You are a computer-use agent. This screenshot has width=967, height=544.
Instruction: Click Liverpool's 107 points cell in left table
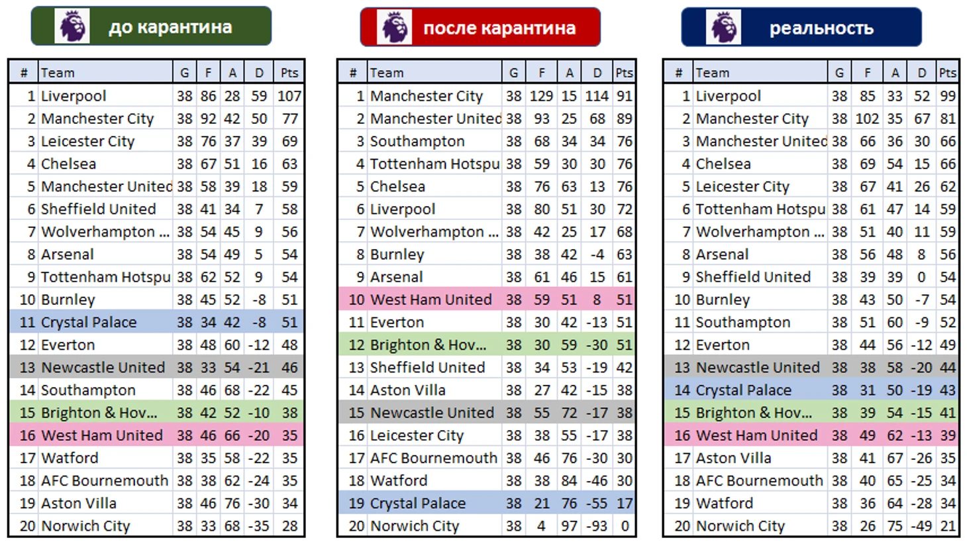(x=289, y=95)
